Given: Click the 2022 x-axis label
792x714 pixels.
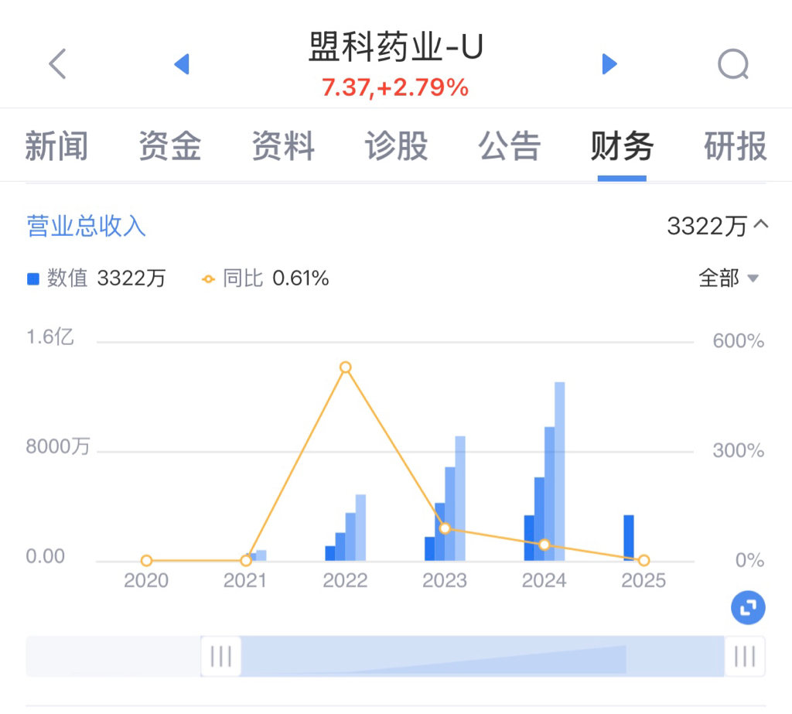Looking at the screenshot, I should click(x=346, y=581).
